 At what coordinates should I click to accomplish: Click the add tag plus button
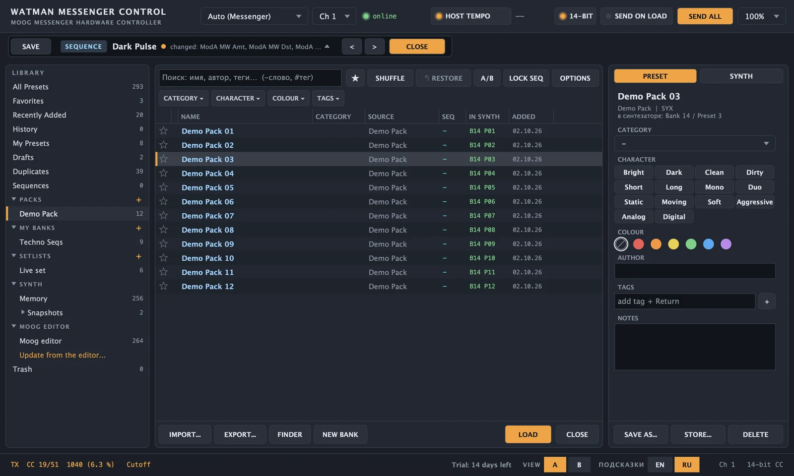(x=767, y=301)
